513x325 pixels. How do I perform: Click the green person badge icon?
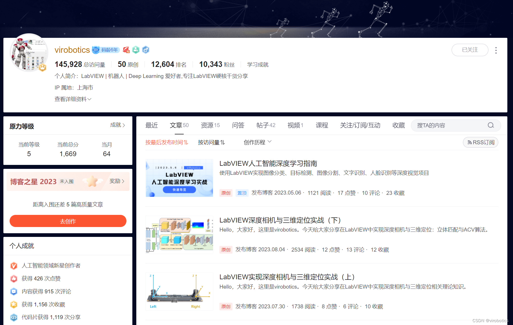[136, 50]
